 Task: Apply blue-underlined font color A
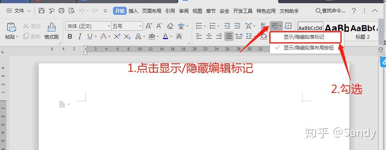165,37
